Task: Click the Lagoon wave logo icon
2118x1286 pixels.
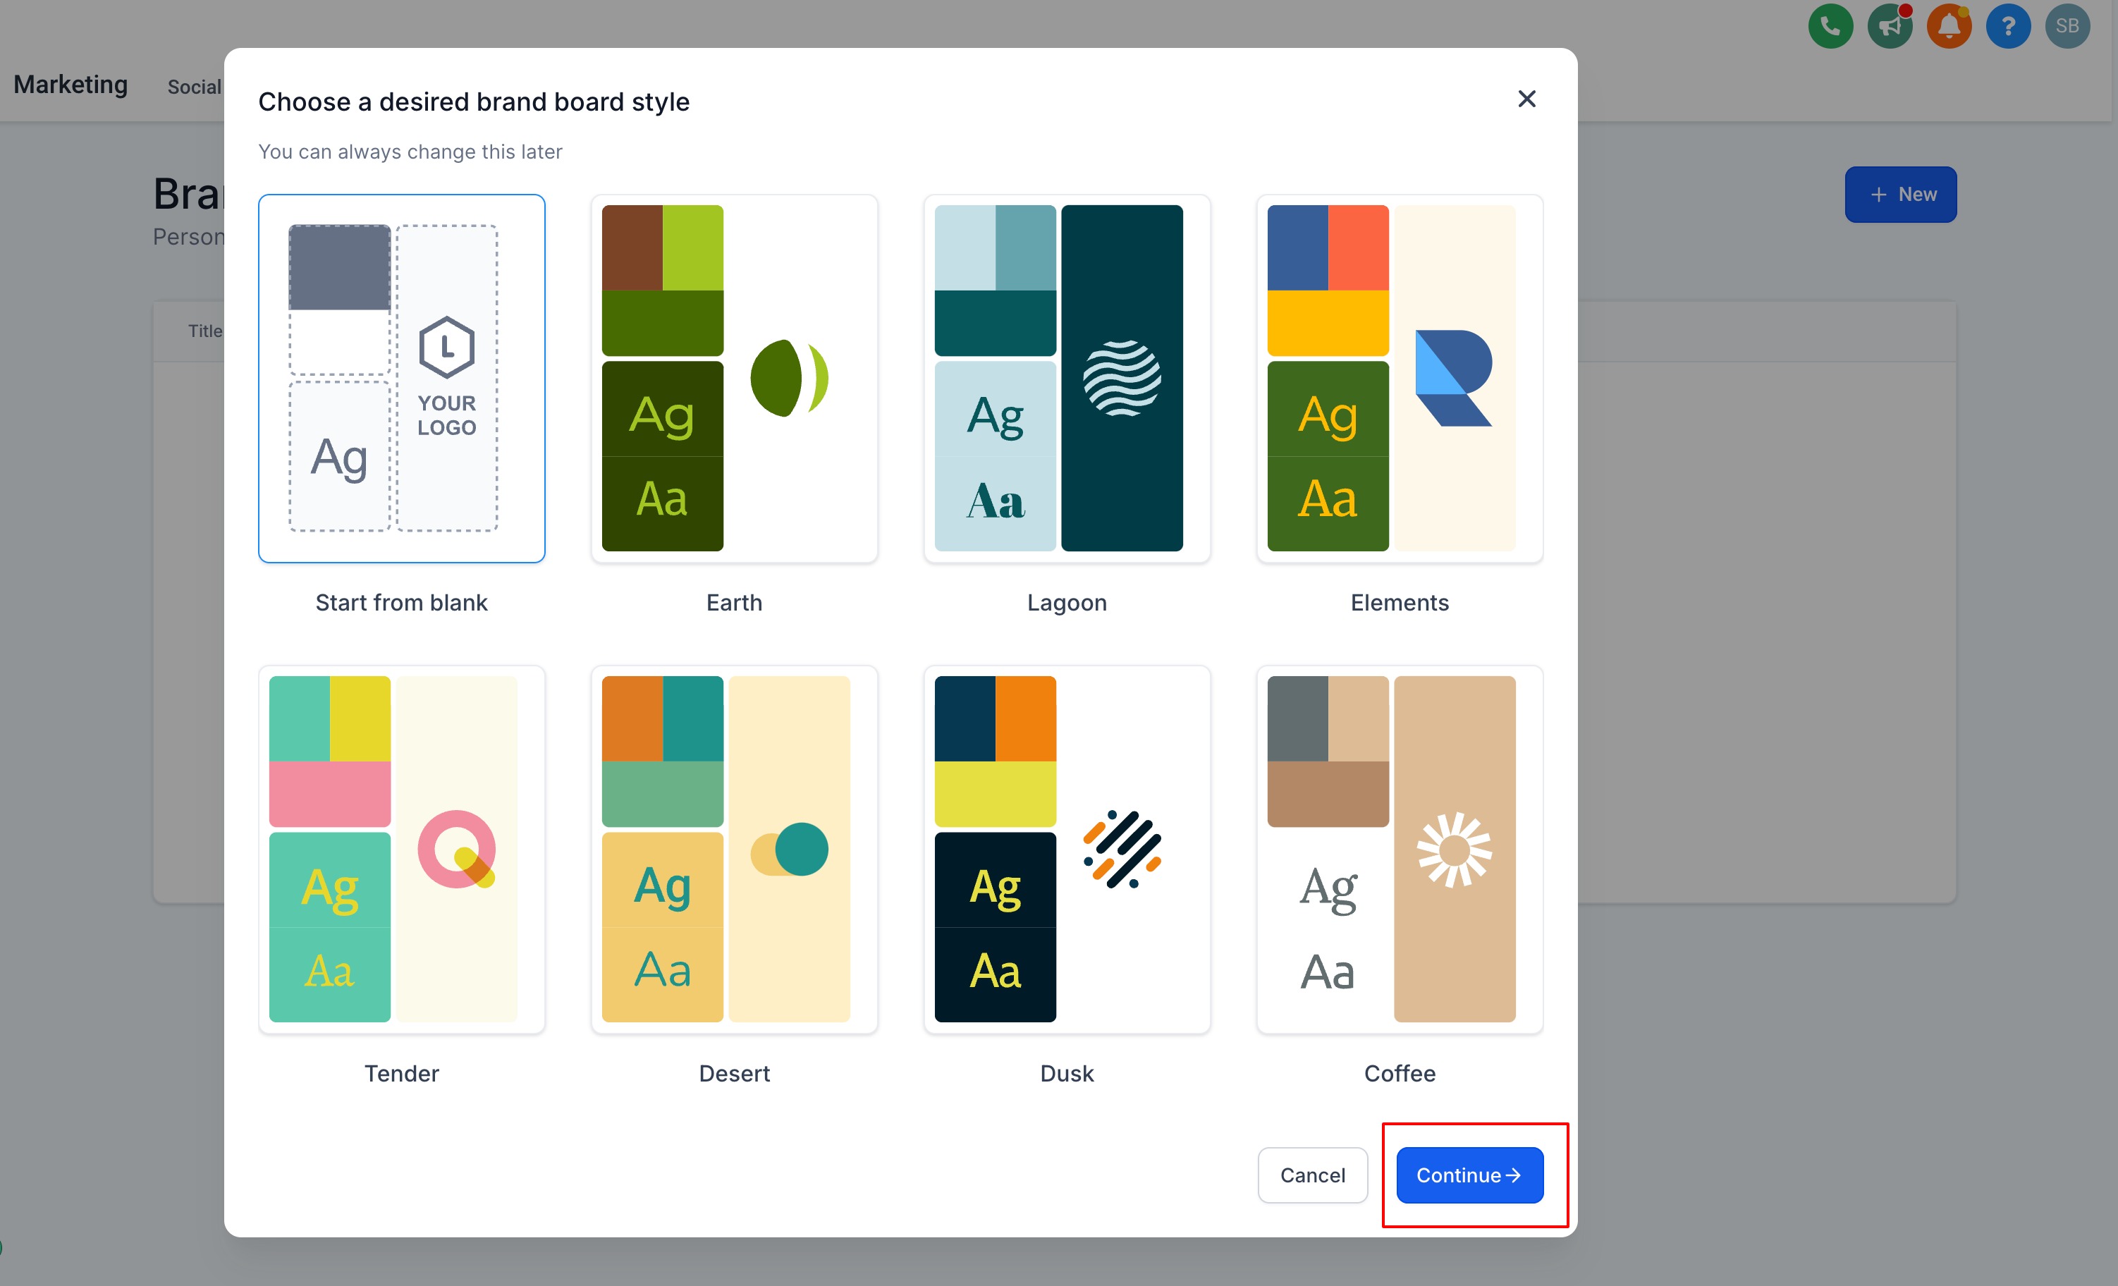Action: click(x=1122, y=378)
